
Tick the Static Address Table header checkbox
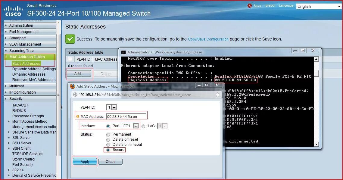pos(70,59)
